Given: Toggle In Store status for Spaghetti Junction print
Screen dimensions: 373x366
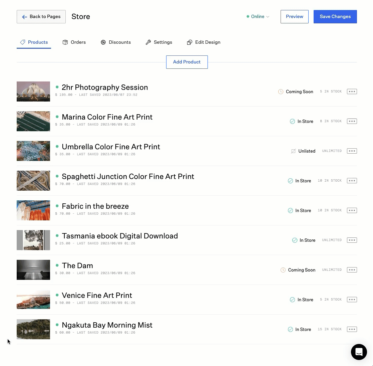Looking at the screenshot, I should tap(299, 181).
